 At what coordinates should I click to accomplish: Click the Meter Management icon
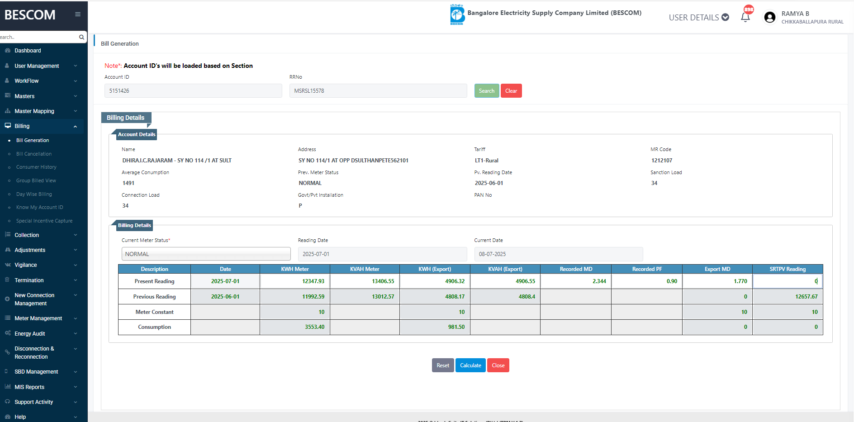tap(8, 318)
